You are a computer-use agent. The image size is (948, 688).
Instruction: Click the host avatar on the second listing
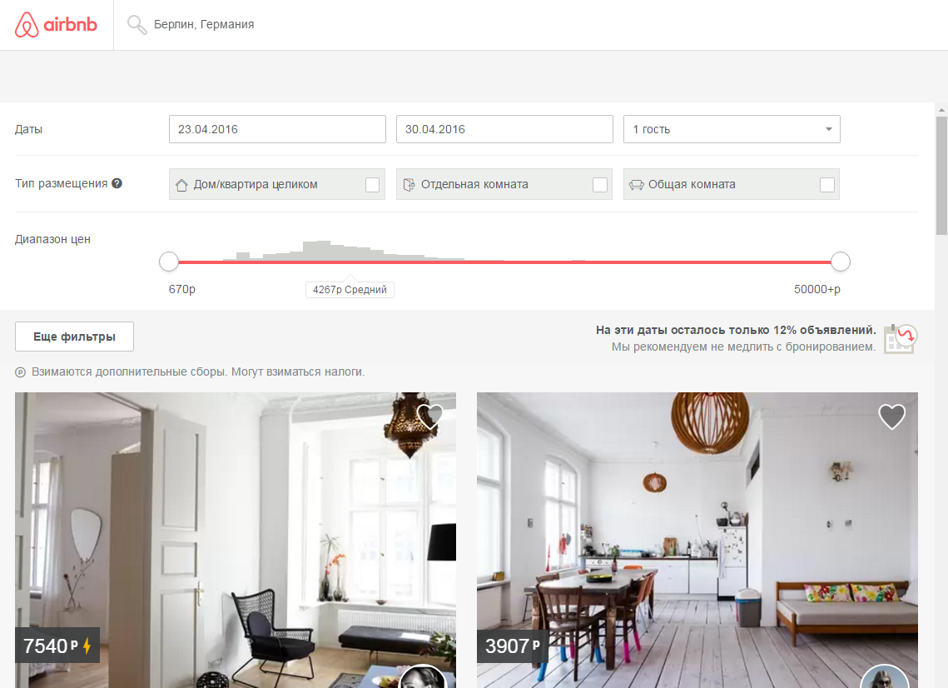coord(884,678)
